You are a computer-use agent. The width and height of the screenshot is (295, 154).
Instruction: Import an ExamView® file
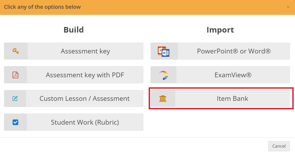tap(232, 75)
